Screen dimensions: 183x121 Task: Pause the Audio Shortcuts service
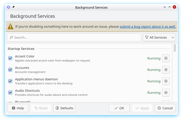pyautogui.click(x=166, y=93)
